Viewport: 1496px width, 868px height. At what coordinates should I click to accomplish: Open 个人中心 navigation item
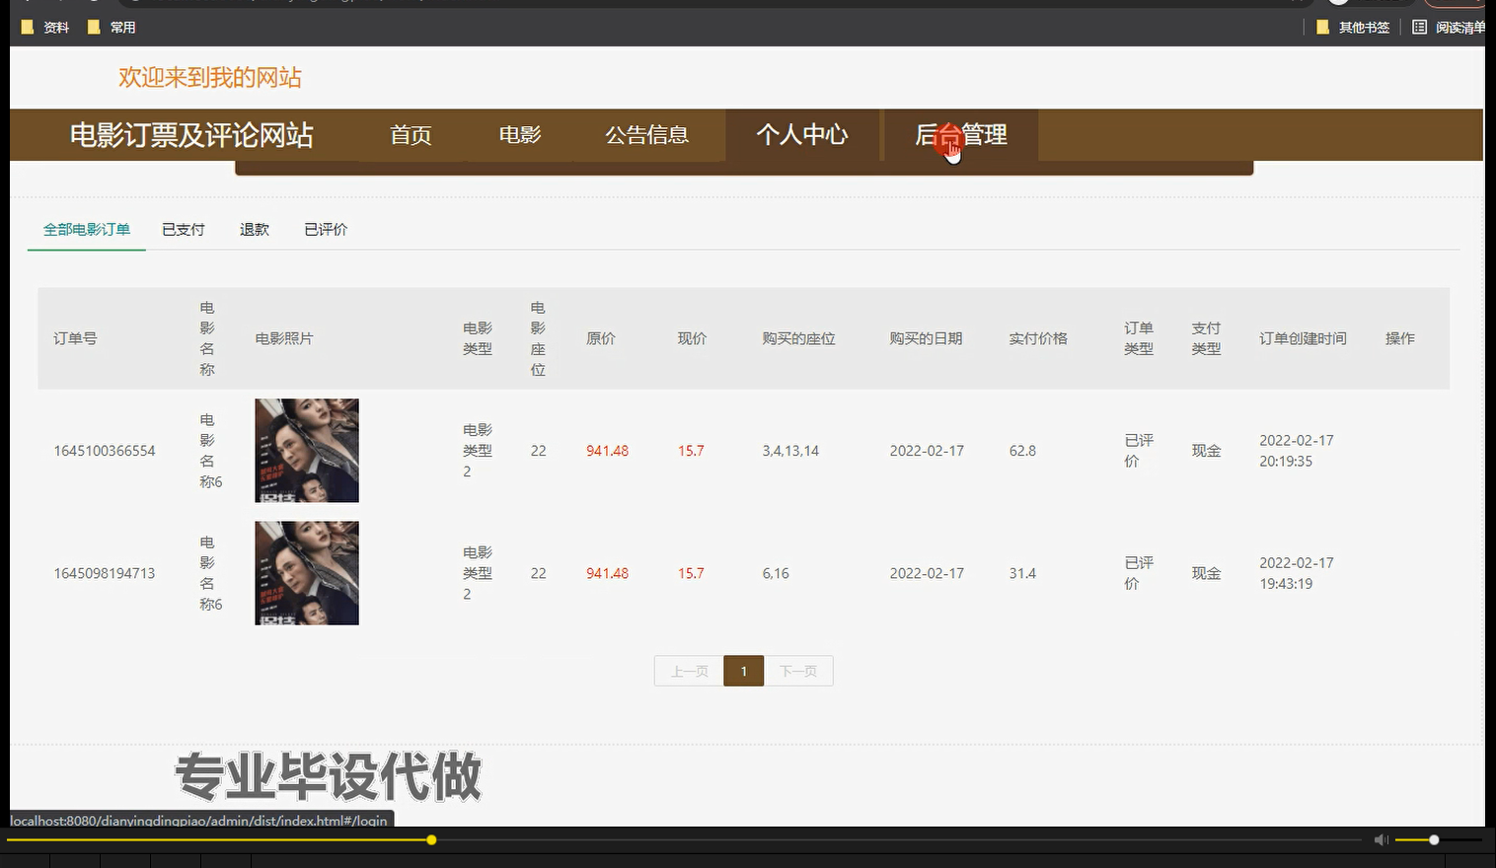pos(802,135)
